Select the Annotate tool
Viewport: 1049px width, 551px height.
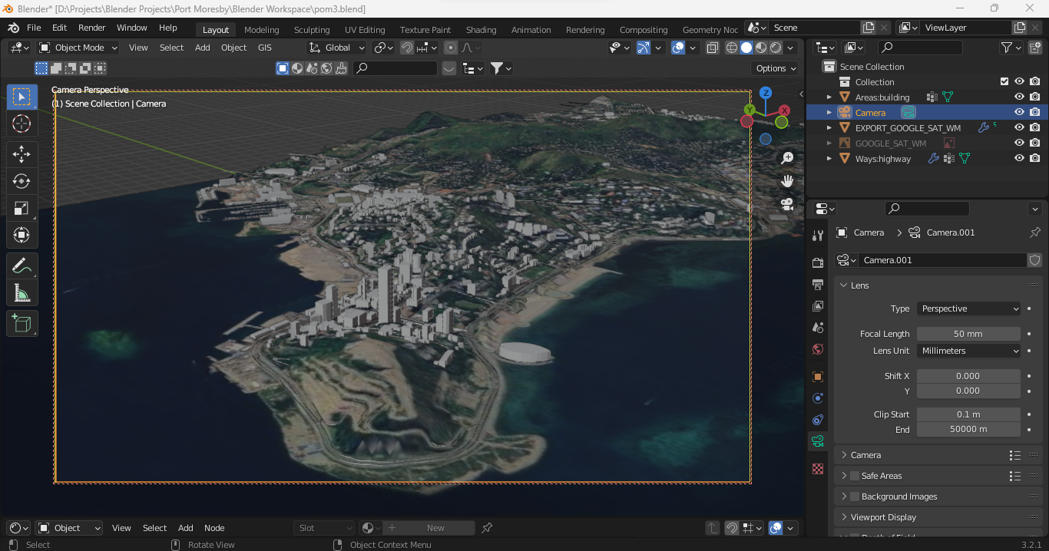[22, 266]
